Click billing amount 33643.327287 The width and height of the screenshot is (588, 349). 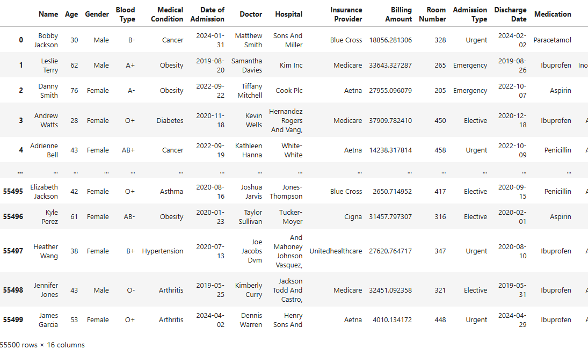pos(390,66)
